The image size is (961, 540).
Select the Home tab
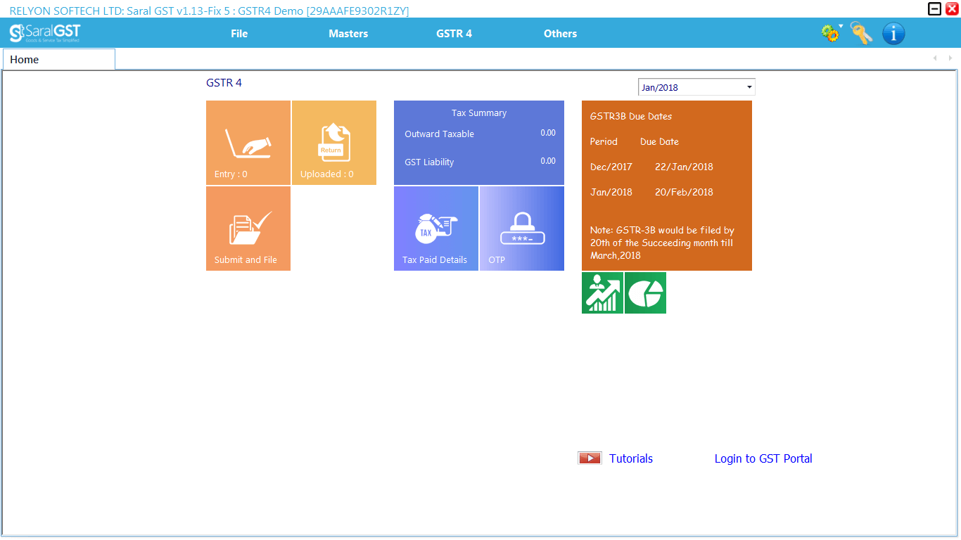coord(59,59)
